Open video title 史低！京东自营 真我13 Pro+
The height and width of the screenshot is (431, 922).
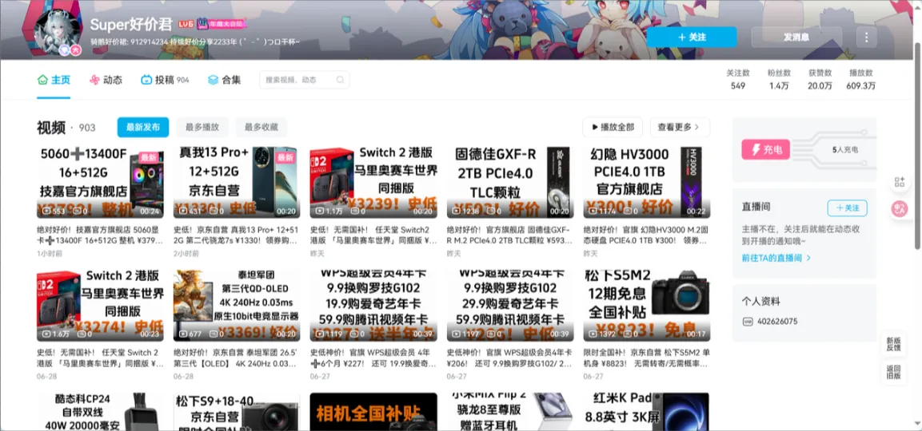237,235
